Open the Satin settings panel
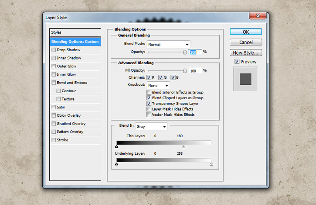Viewport: 316px width, 205px height. 61,107
